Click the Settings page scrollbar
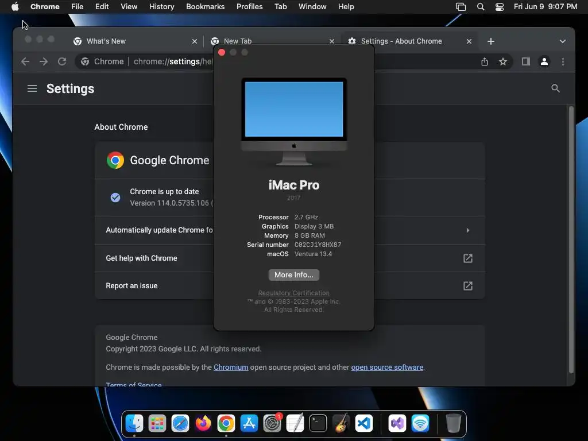Screen dimensions: 588x441 (x=571, y=240)
